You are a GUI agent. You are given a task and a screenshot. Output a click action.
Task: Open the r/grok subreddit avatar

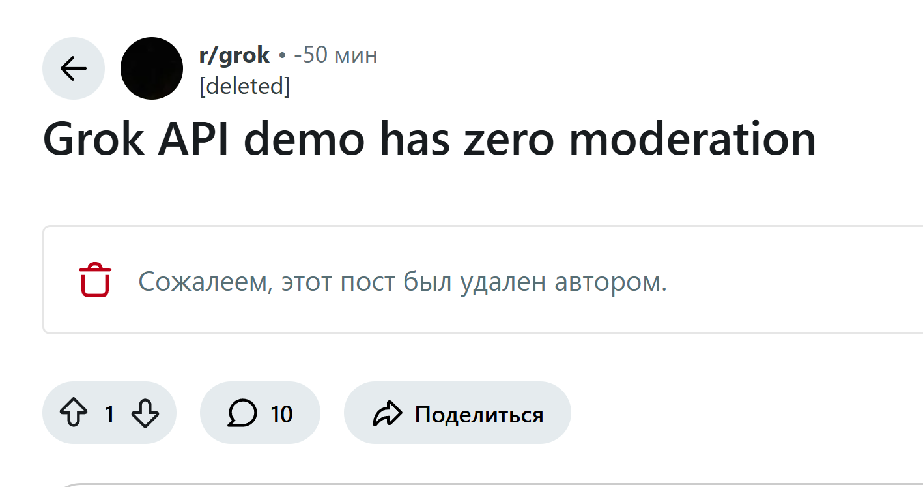(x=152, y=68)
